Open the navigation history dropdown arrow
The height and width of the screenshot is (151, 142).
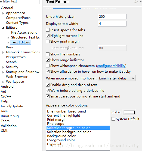[141, 2]
